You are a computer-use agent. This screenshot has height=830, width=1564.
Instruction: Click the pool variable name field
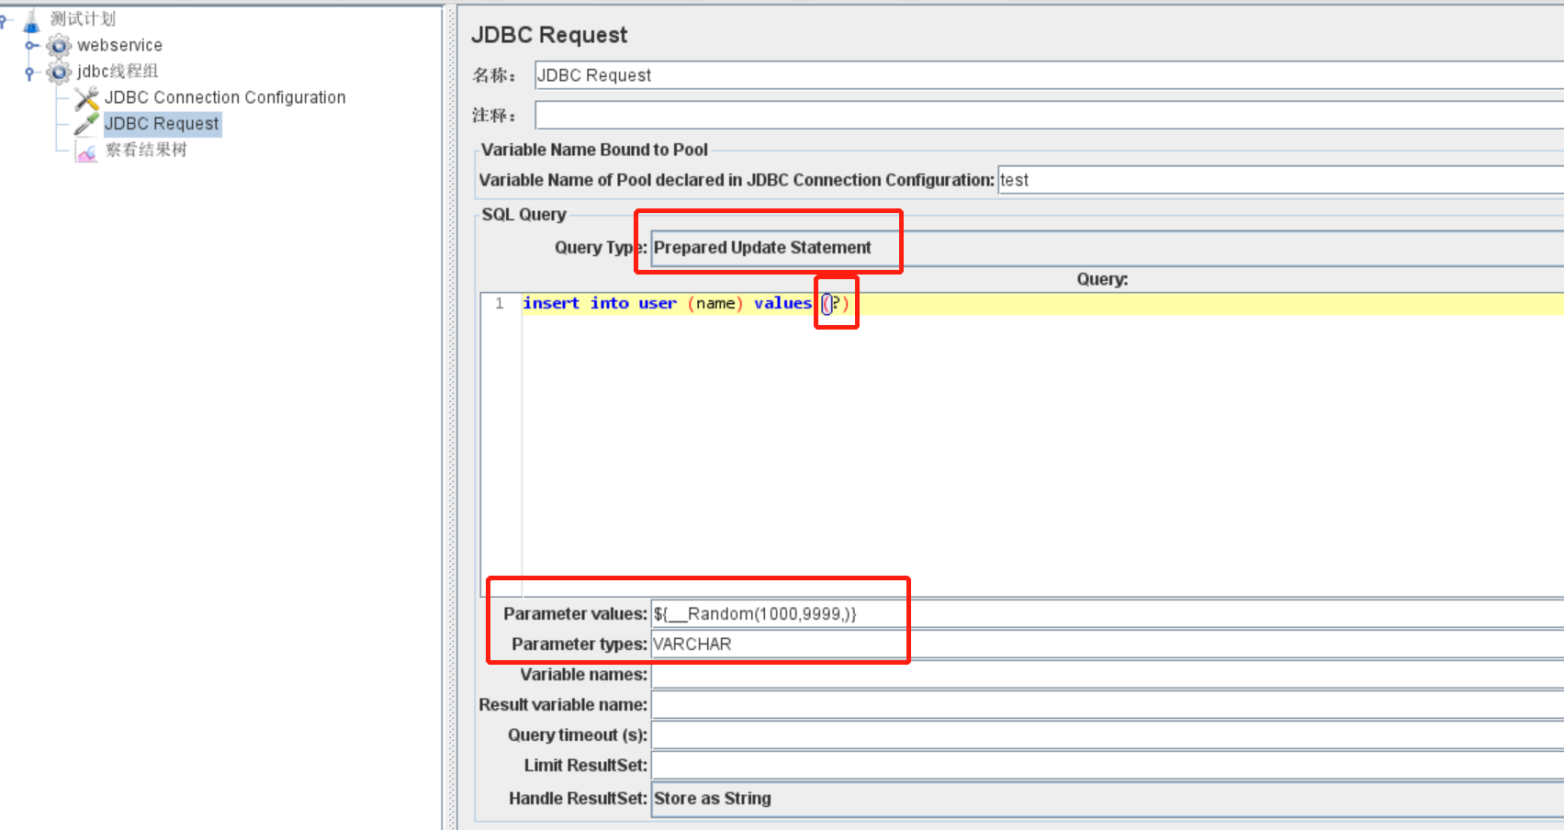(x=1281, y=180)
